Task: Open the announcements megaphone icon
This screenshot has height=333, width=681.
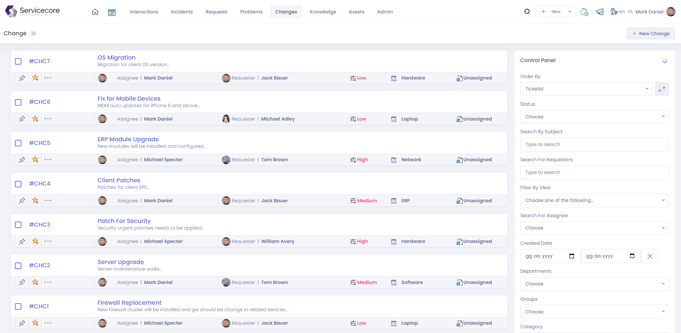Action: click(600, 12)
